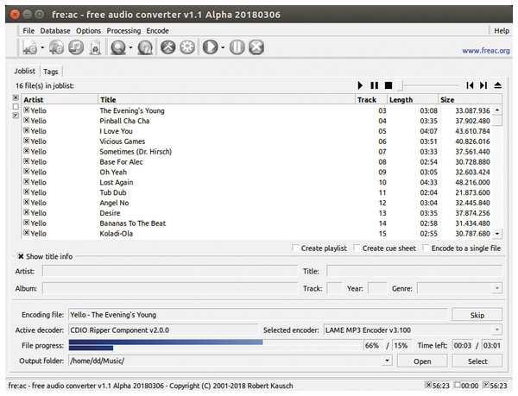Viewport: 518px width, 396px height.
Task: Skip to previous track in player
Action: [x=470, y=85]
